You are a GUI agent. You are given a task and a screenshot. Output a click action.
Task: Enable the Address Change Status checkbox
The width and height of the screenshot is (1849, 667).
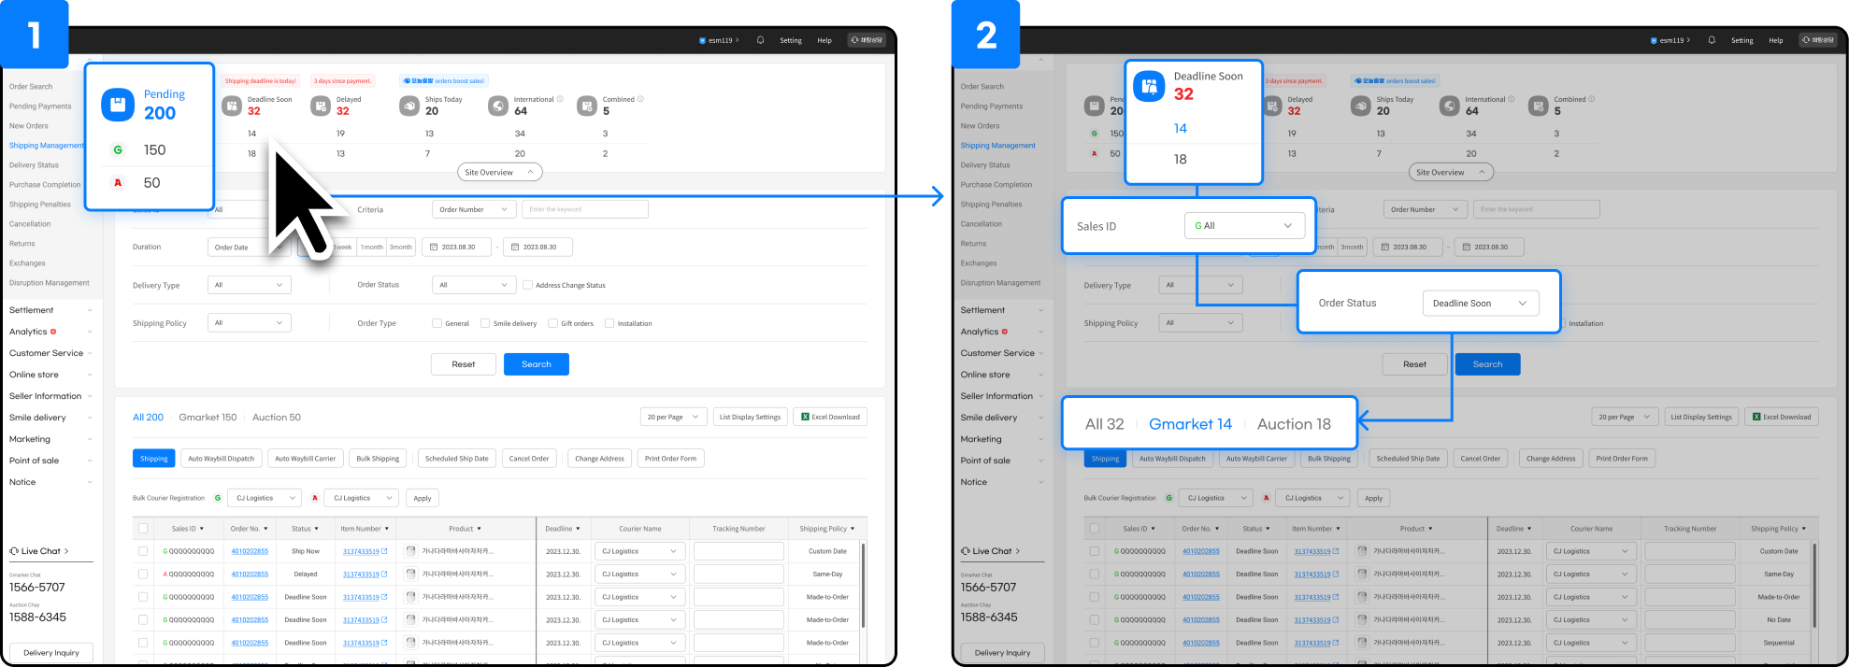[527, 285]
